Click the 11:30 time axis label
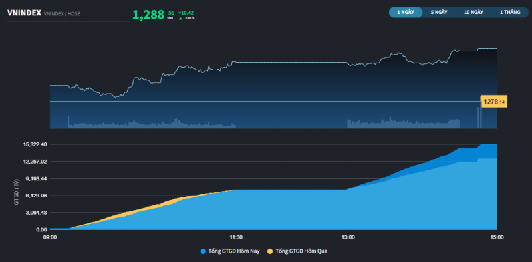532x262 pixels. pos(236,237)
